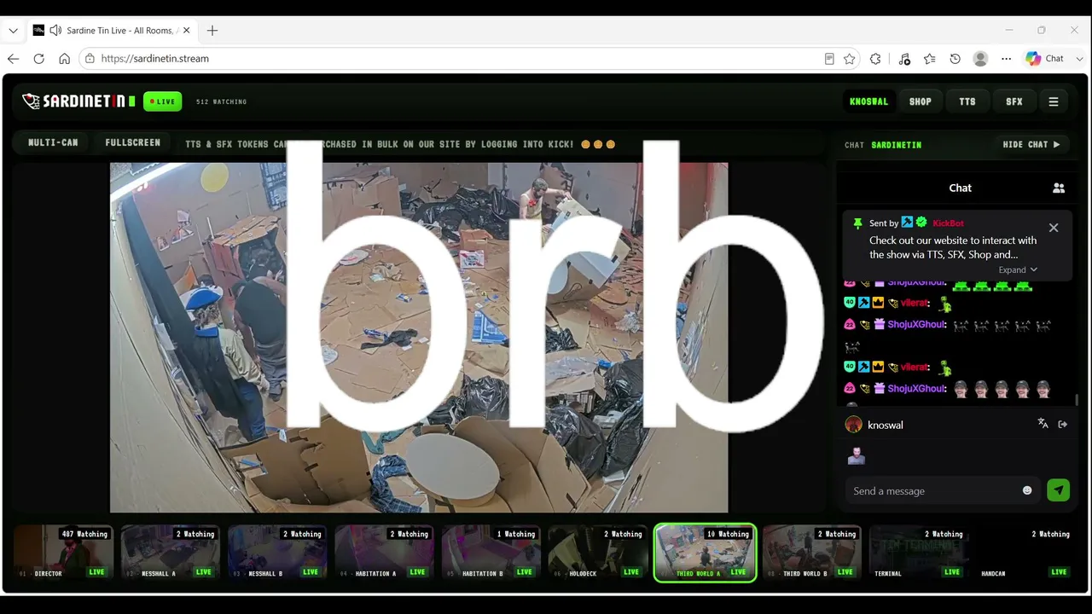This screenshot has width=1092, height=614.
Task: Click the green LIVE badge in header
Action: pos(162,101)
